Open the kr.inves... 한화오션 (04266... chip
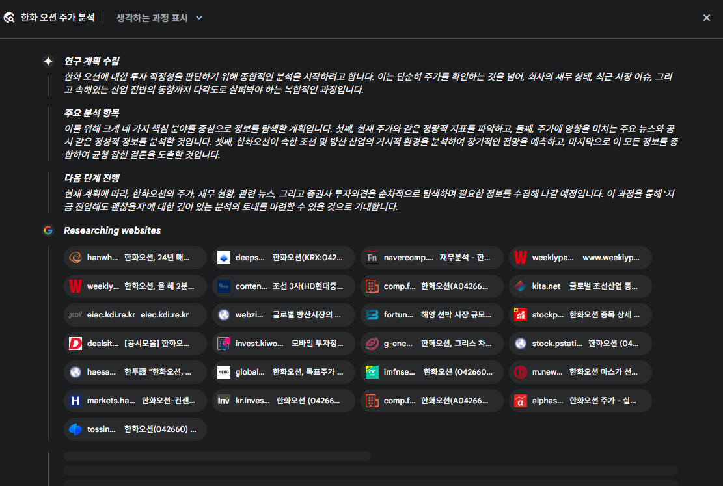Image resolution: width=723 pixels, height=486 pixels. click(x=284, y=400)
